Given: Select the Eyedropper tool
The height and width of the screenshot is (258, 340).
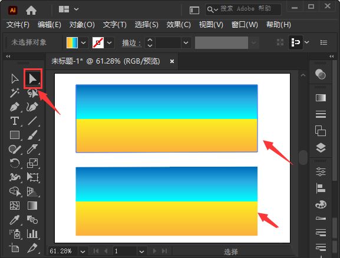Looking at the screenshot, I should coord(15,220).
